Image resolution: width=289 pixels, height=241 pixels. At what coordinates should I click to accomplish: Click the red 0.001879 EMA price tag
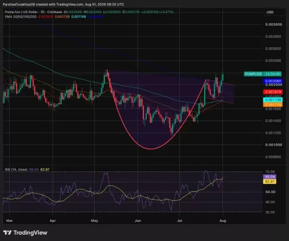pyautogui.click(x=273, y=92)
